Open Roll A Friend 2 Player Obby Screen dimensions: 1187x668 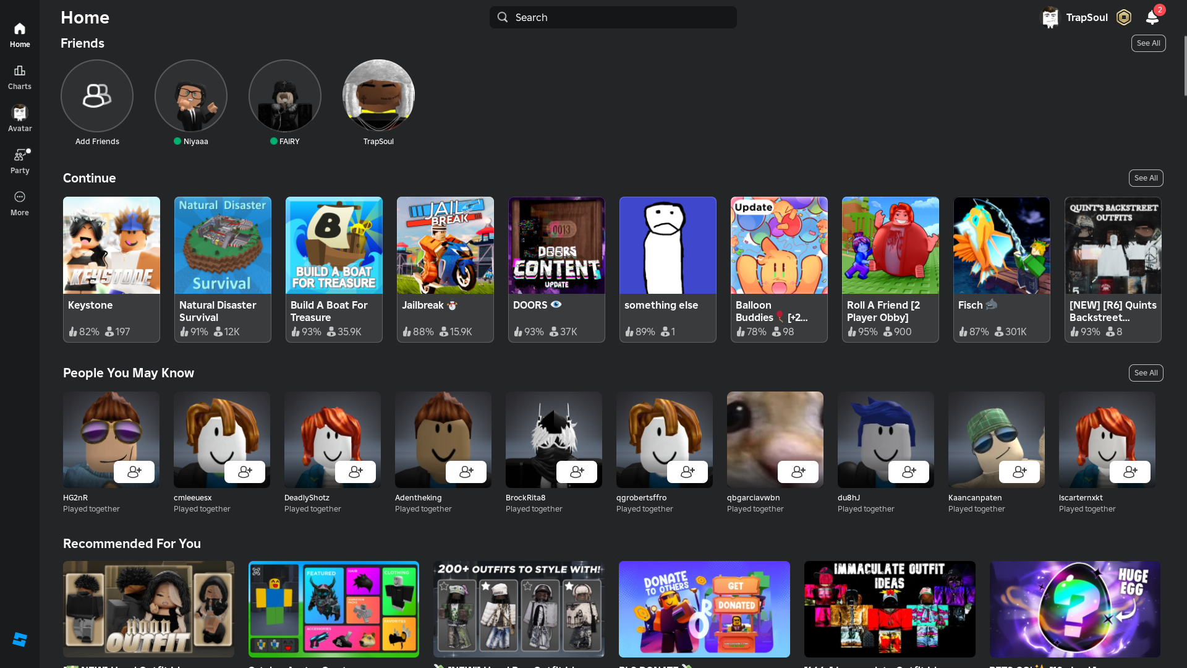tap(890, 270)
